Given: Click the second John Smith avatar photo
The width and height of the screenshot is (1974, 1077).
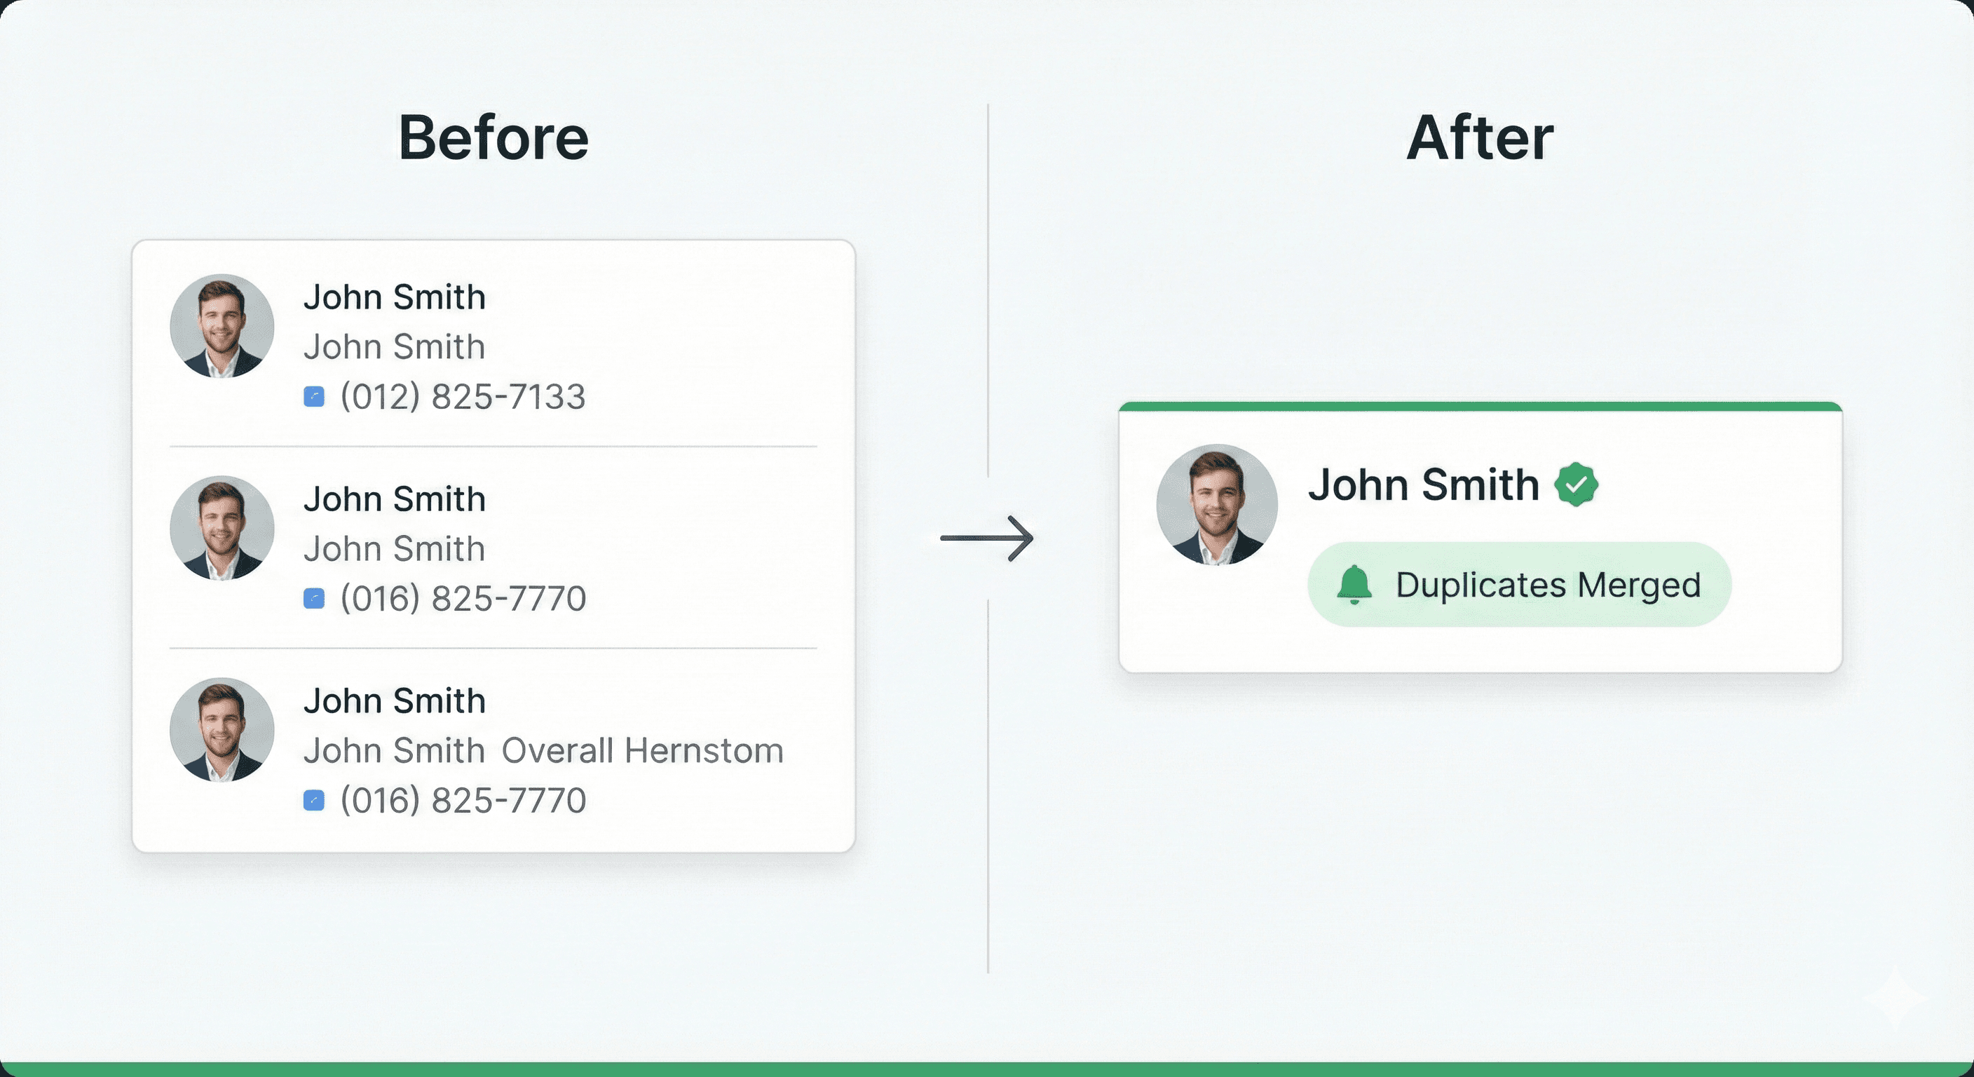Looking at the screenshot, I should (x=222, y=527).
